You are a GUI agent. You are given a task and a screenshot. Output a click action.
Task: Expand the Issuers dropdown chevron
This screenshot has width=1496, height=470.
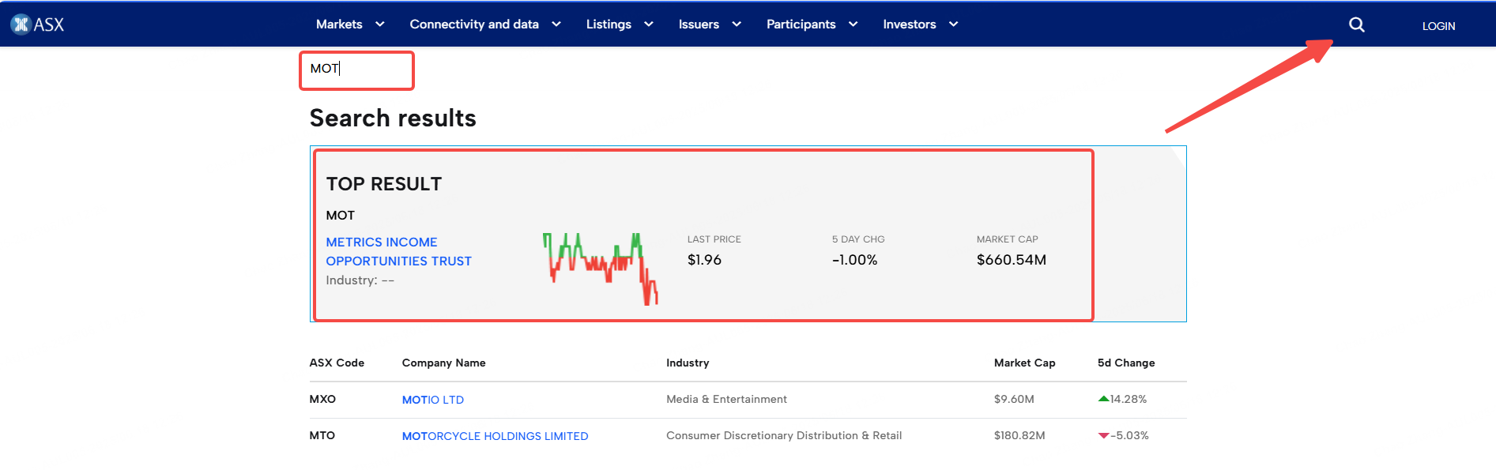(x=737, y=24)
